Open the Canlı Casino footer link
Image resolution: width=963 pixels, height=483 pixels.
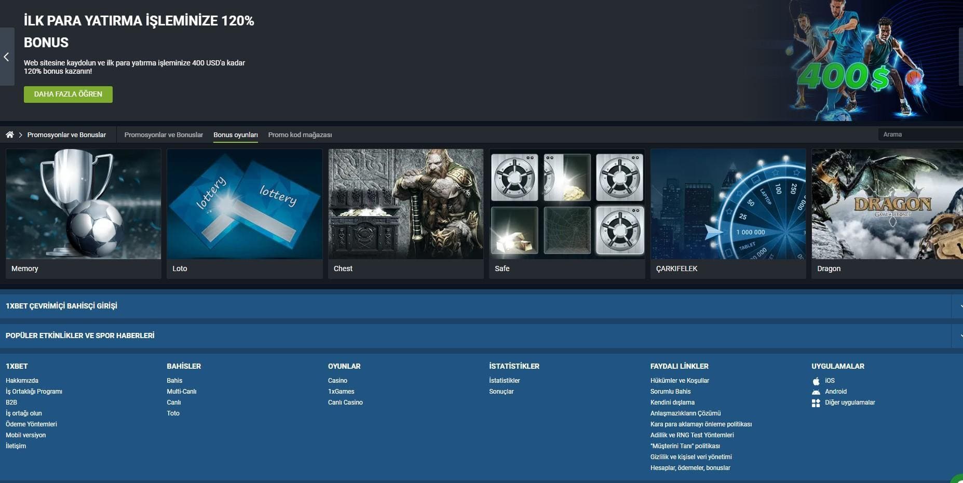click(345, 403)
